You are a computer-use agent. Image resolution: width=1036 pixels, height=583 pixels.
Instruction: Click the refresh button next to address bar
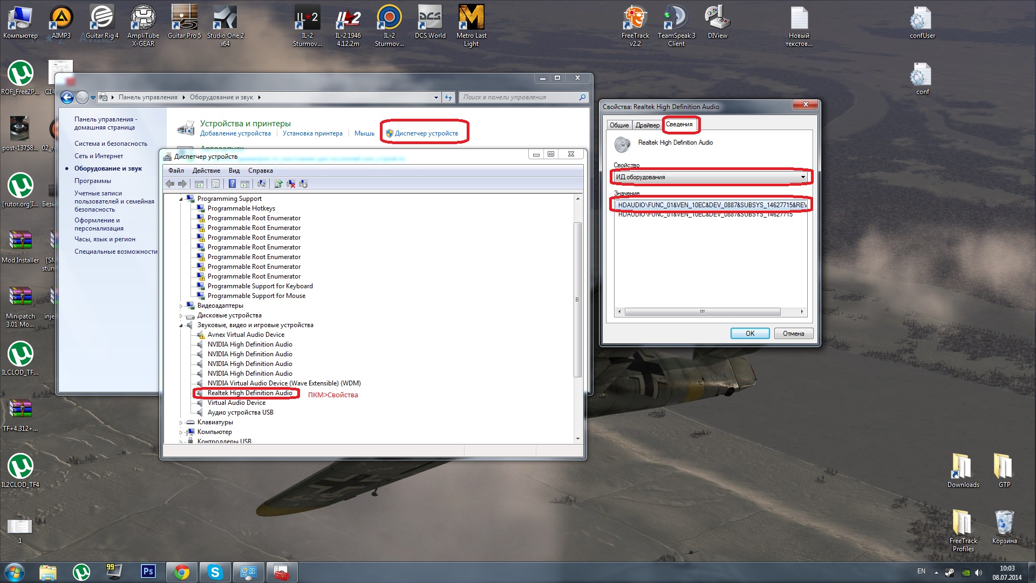[448, 97]
